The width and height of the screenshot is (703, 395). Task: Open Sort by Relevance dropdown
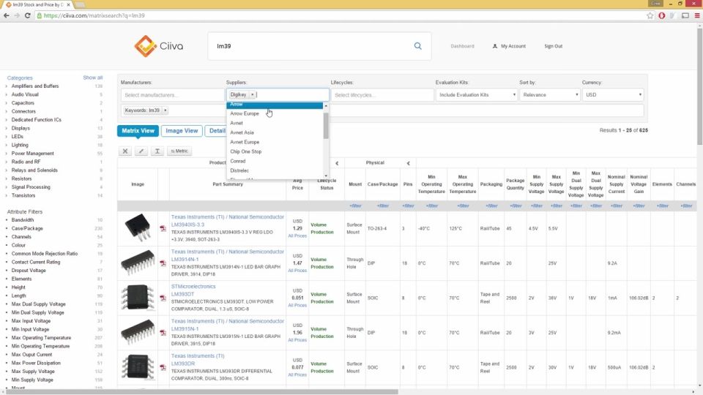[550, 95]
